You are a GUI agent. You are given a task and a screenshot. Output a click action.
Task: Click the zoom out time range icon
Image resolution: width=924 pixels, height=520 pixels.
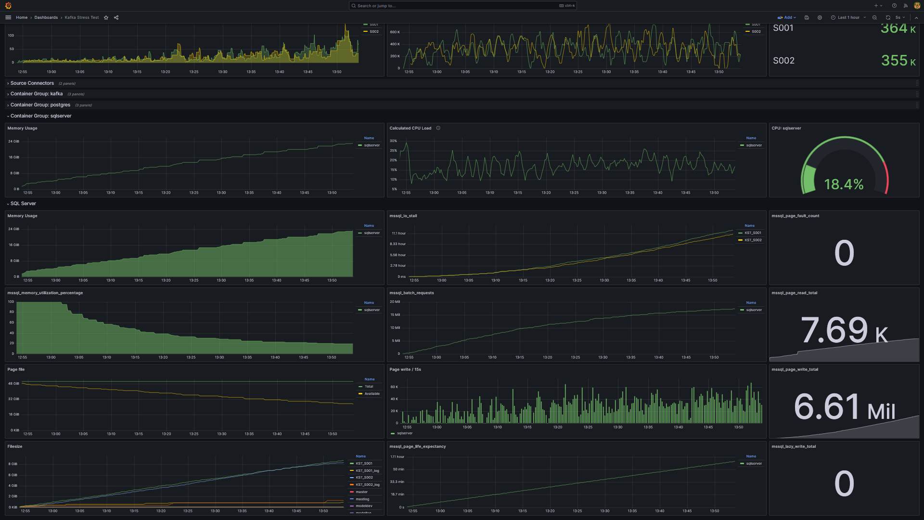point(874,17)
